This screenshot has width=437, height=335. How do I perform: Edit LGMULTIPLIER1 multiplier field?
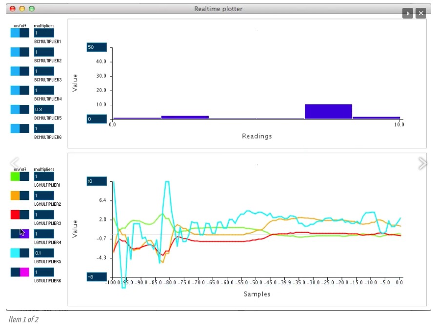click(x=44, y=177)
